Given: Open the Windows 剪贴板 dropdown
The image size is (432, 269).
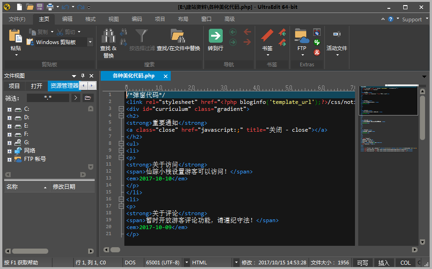Looking at the screenshot, I should (90, 42).
